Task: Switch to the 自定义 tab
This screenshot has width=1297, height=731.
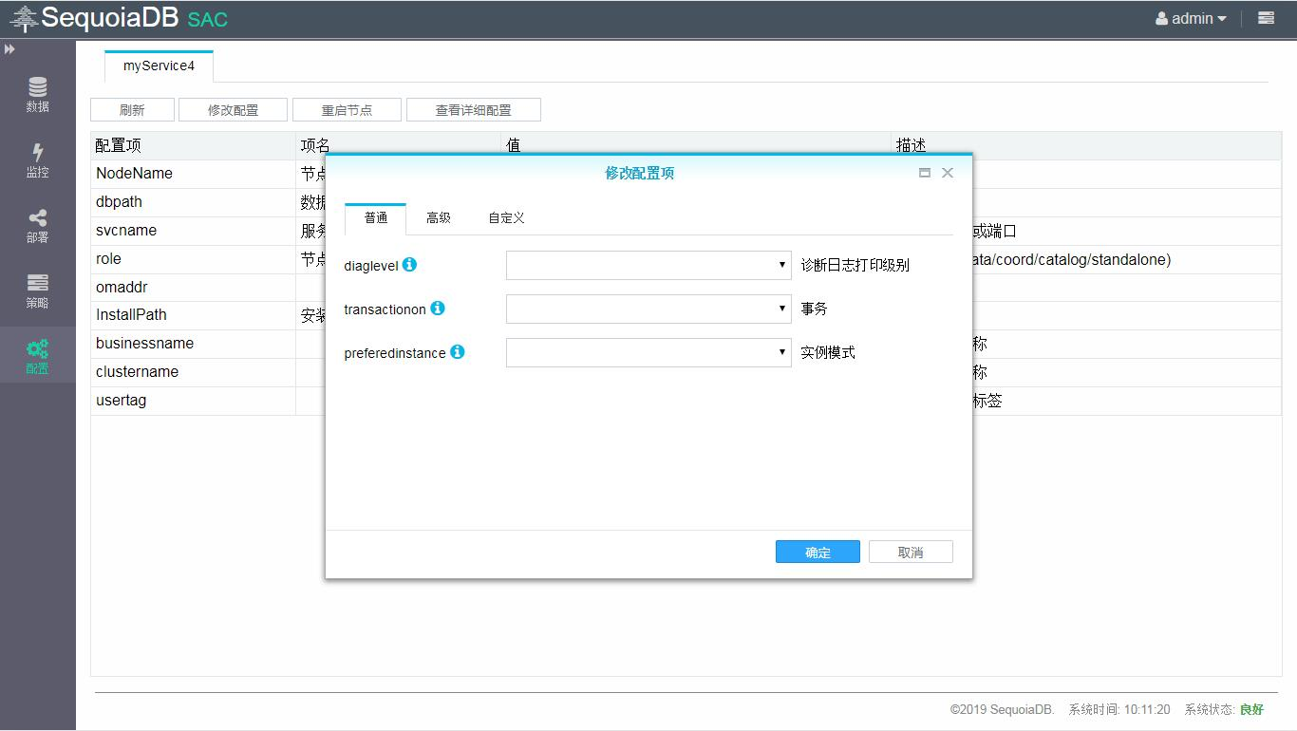Action: click(x=506, y=218)
